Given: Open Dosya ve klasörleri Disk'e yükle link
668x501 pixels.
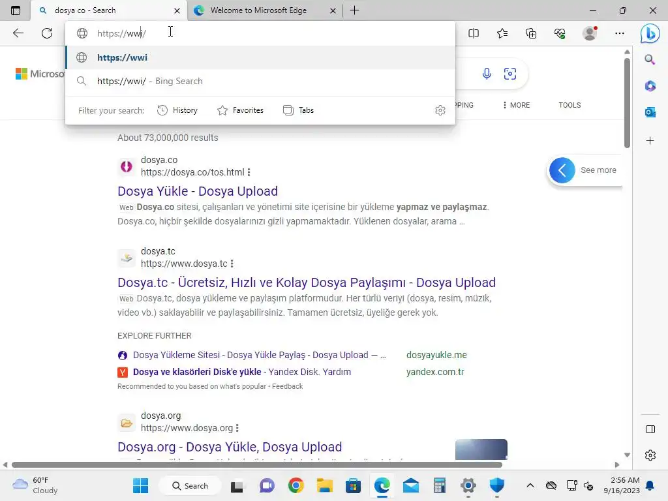Looking at the screenshot, I should point(242,372).
